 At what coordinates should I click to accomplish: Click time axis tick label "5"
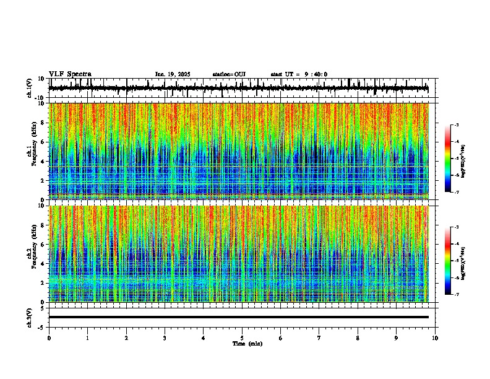coord(242,338)
